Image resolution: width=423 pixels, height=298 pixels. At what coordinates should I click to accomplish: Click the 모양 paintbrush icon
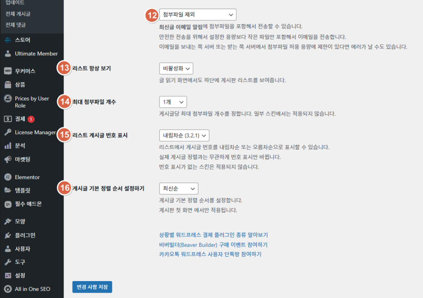tap(8, 222)
